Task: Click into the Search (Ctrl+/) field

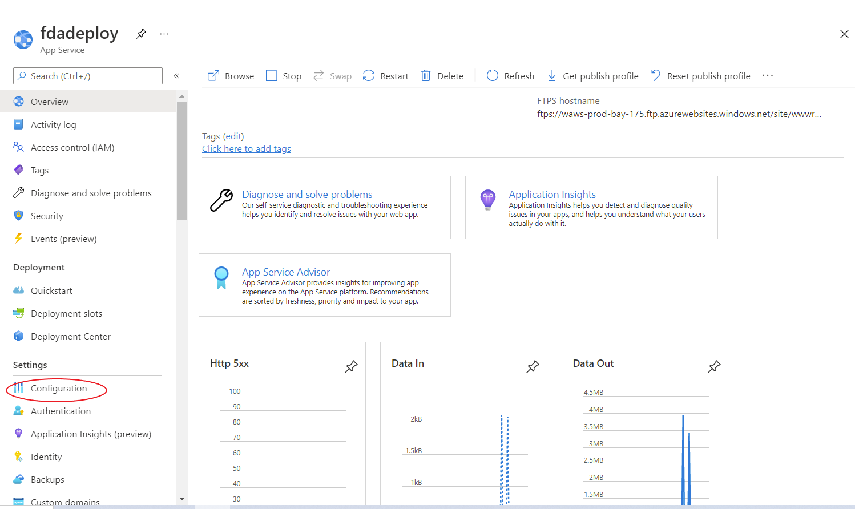Action: [x=88, y=76]
